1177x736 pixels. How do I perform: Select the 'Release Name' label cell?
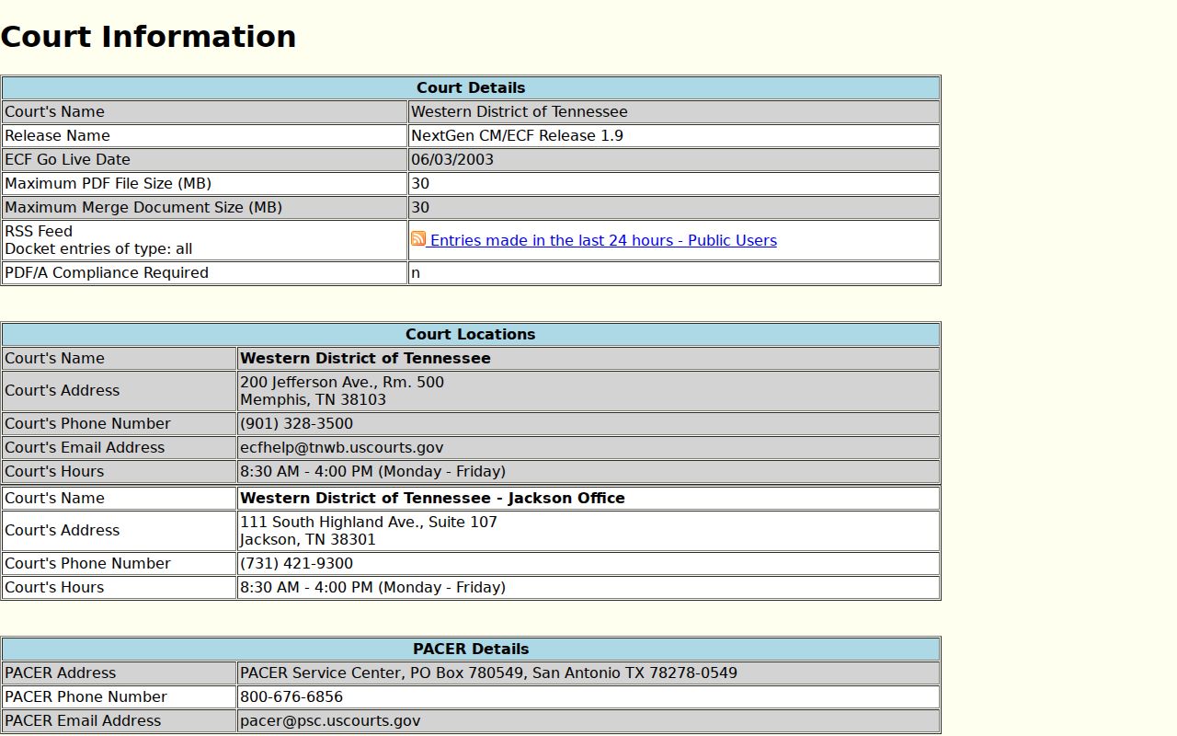(x=204, y=135)
